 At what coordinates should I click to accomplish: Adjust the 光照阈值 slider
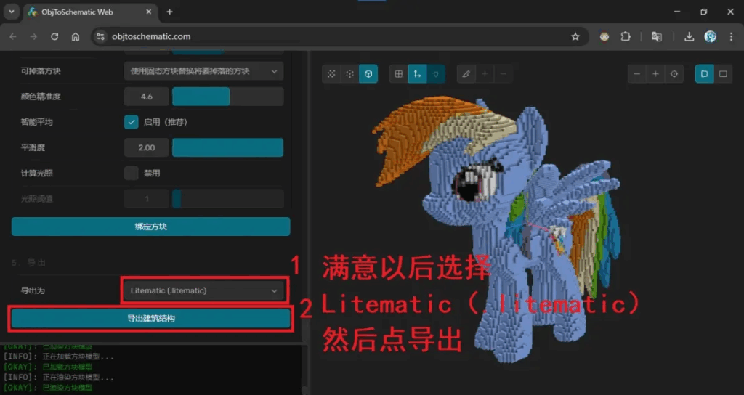click(227, 199)
